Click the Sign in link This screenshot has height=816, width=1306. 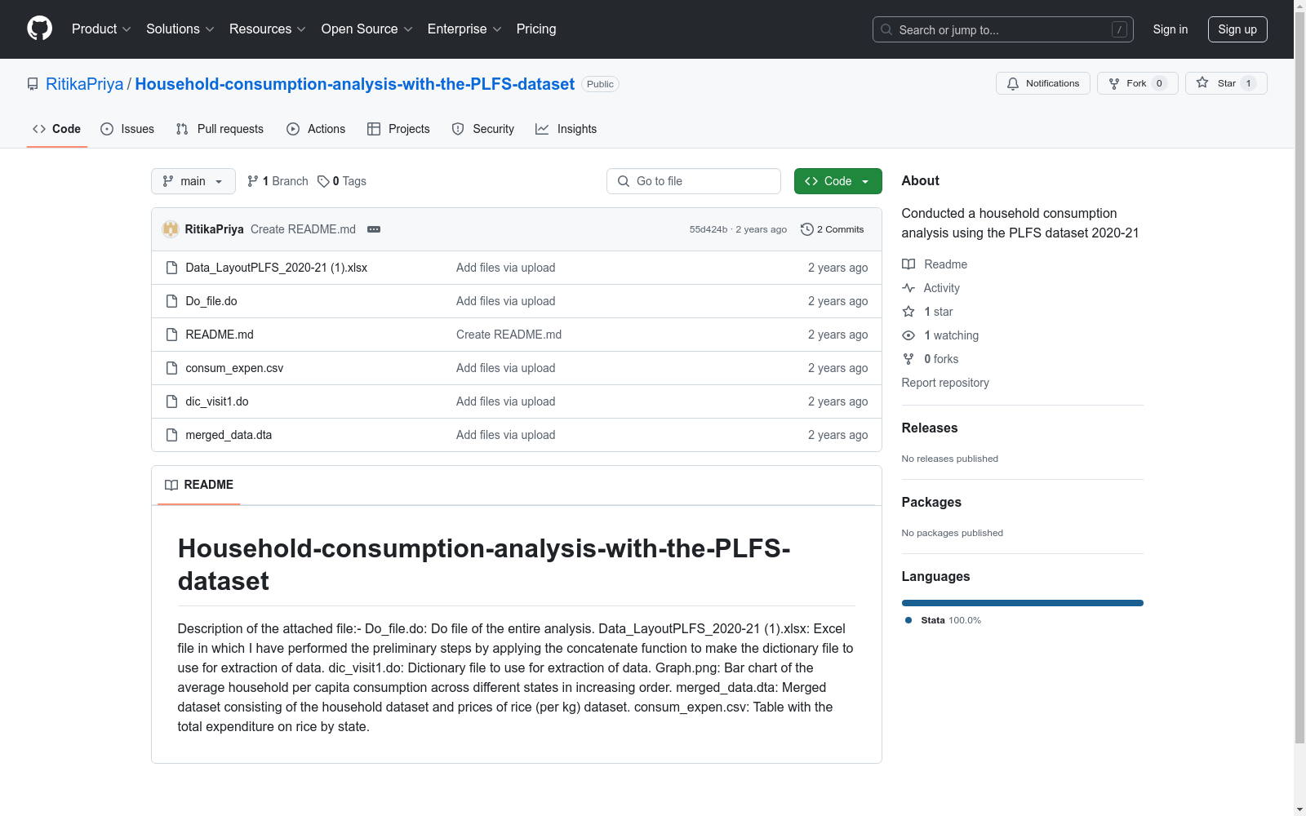[1171, 29]
